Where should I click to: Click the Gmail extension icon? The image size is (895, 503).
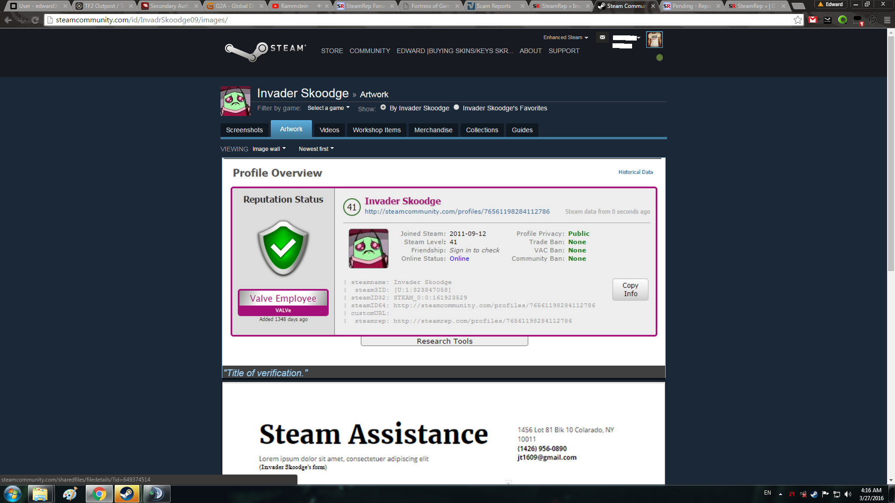pos(812,20)
